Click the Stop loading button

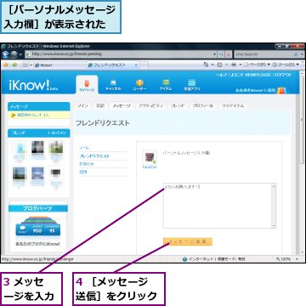229,54
